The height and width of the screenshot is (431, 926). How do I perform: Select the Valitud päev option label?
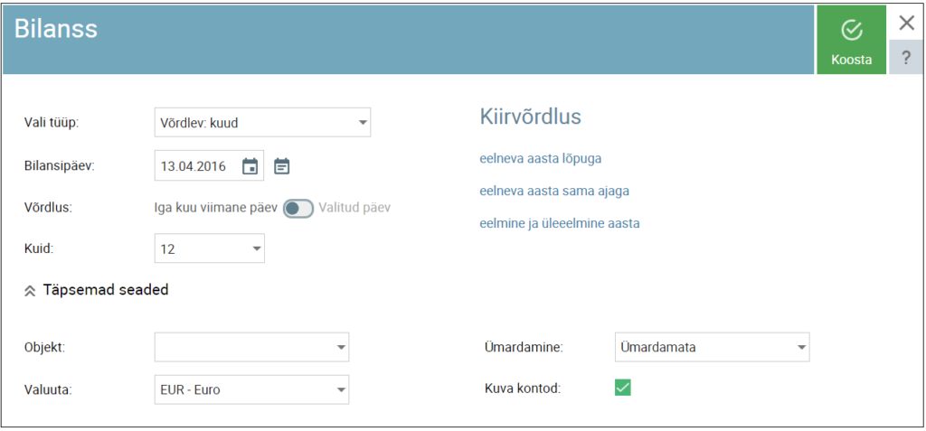coord(354,208)
